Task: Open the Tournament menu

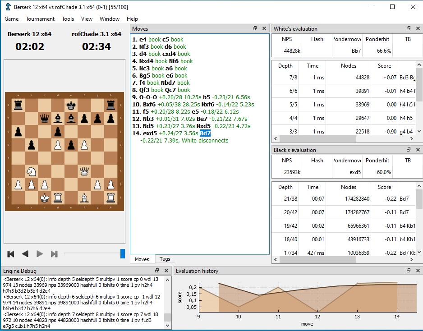Action: click(40, 19)
